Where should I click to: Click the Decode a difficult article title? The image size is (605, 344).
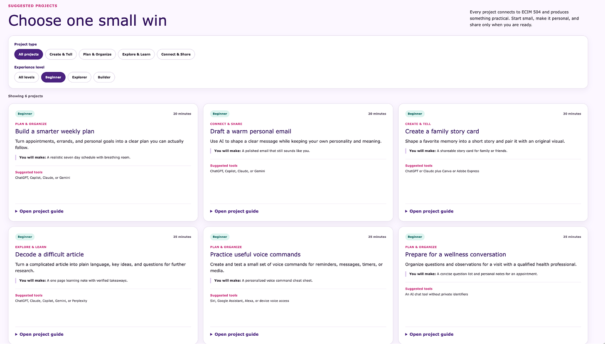coord(49,254)
